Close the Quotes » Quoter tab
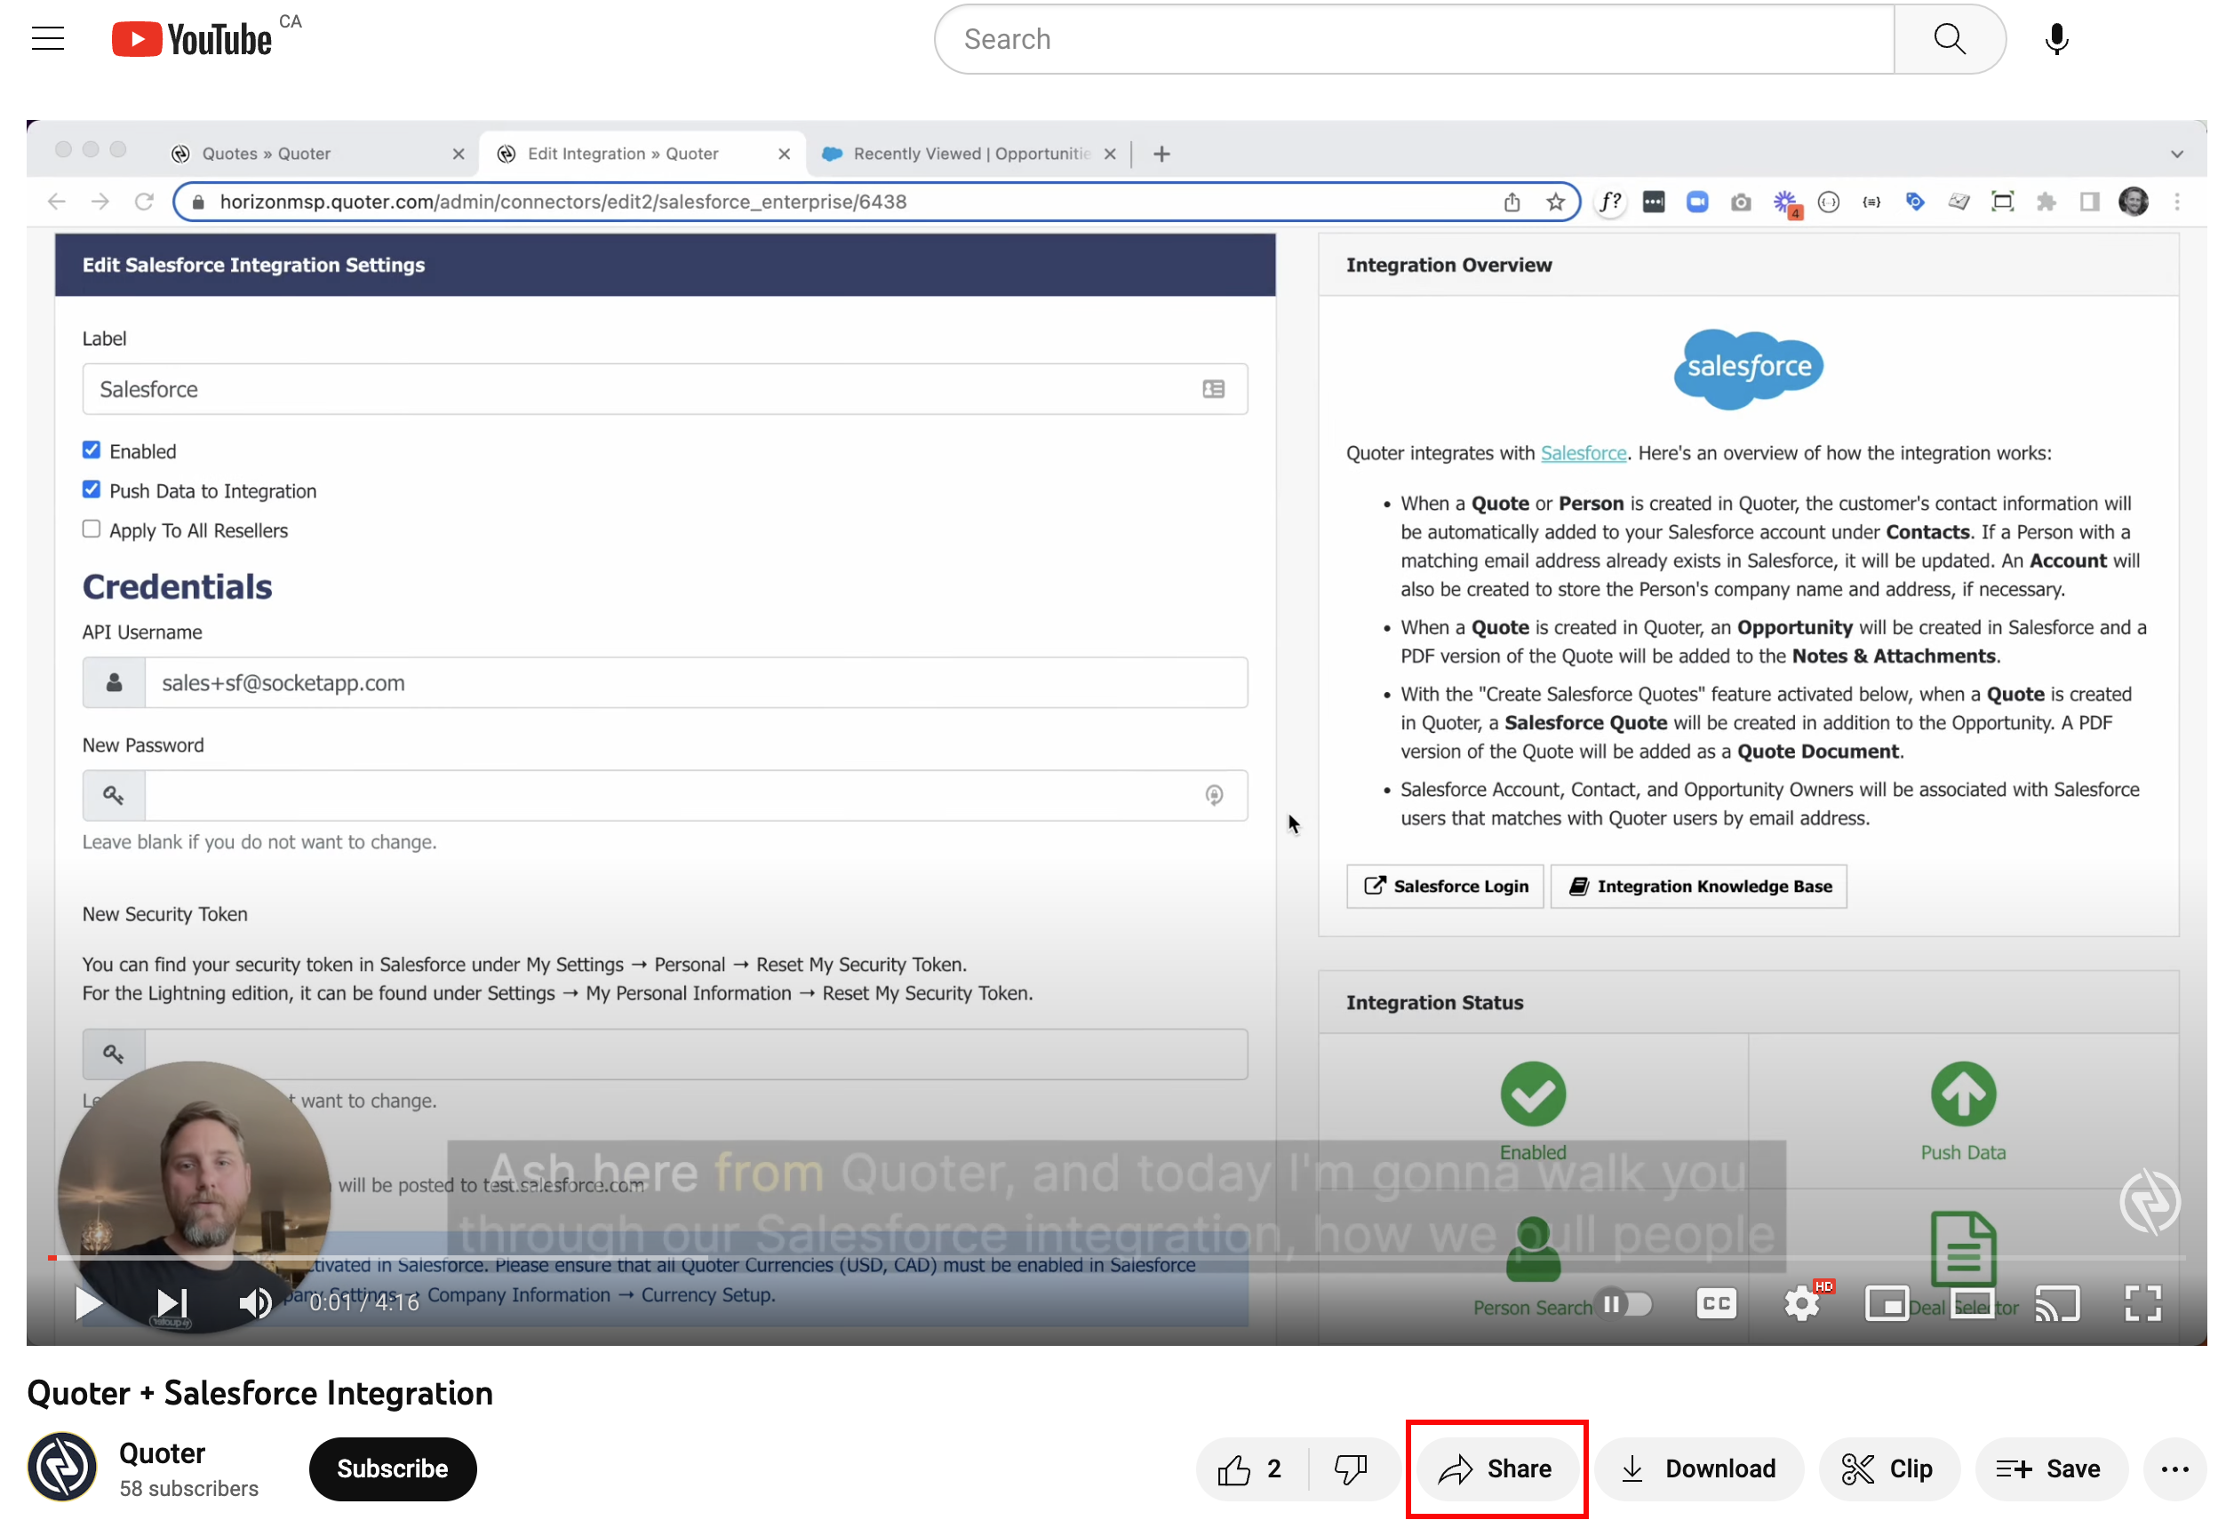This screenshot has height=1528, width=2234. tap(458, 154)
